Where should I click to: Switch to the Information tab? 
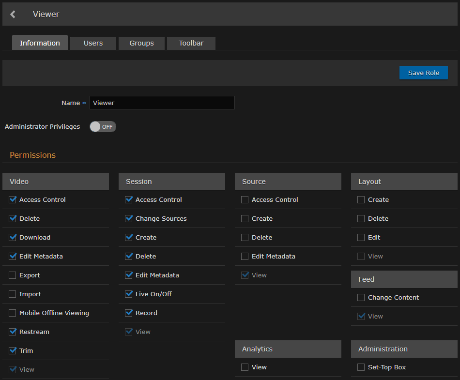pos(40,43)
